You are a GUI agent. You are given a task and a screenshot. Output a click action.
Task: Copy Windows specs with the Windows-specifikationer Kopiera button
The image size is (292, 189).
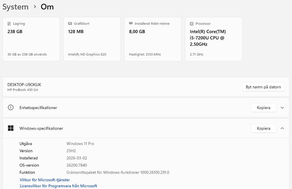(263, 128)
